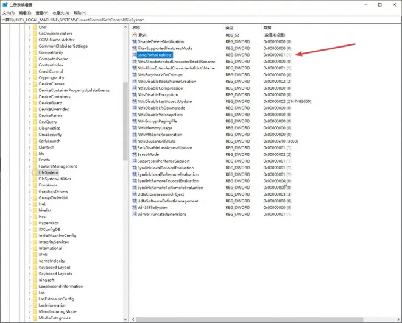Open the 查看(V) menu
The height and width of the screenshot is (323, 402).
pyautogui.click(x=42, y=13)
